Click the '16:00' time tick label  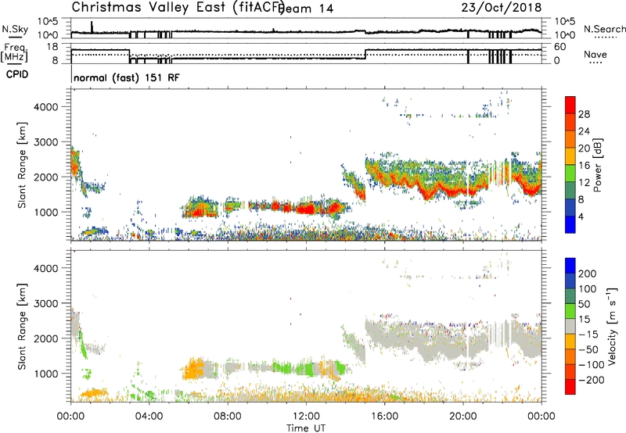[384, 417]
